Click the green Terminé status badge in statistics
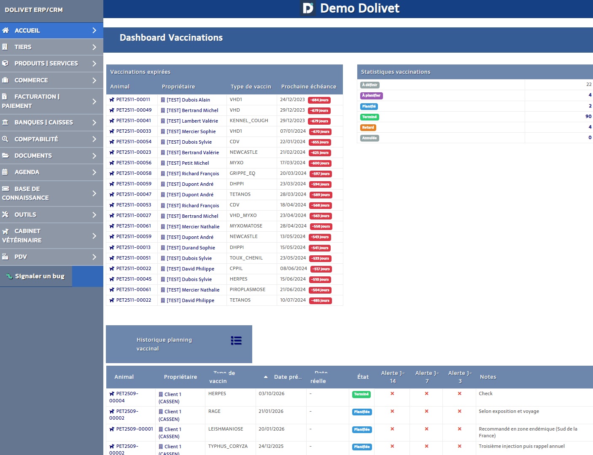Viewport: 593px width, 455px height. [369, 117]
